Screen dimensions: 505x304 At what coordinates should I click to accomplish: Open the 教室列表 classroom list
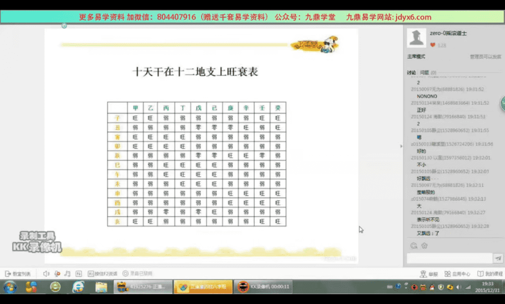tap(18, 274)
